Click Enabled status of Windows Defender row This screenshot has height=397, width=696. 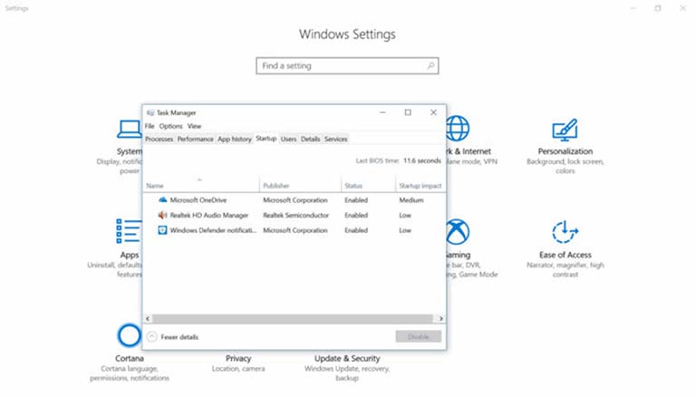pyautogui.click(x=356, y=230)
